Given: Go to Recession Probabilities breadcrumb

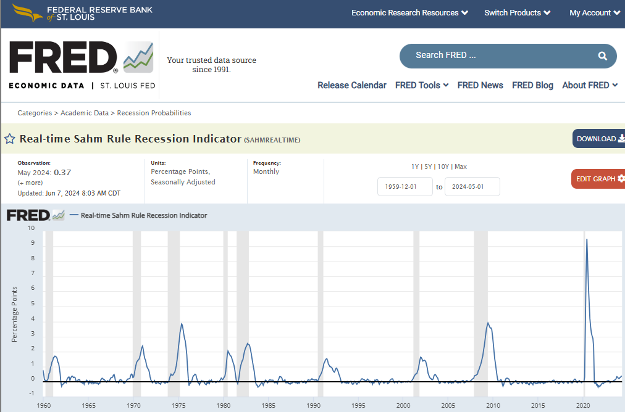Looking at the screenshot, I should [154, 113].
